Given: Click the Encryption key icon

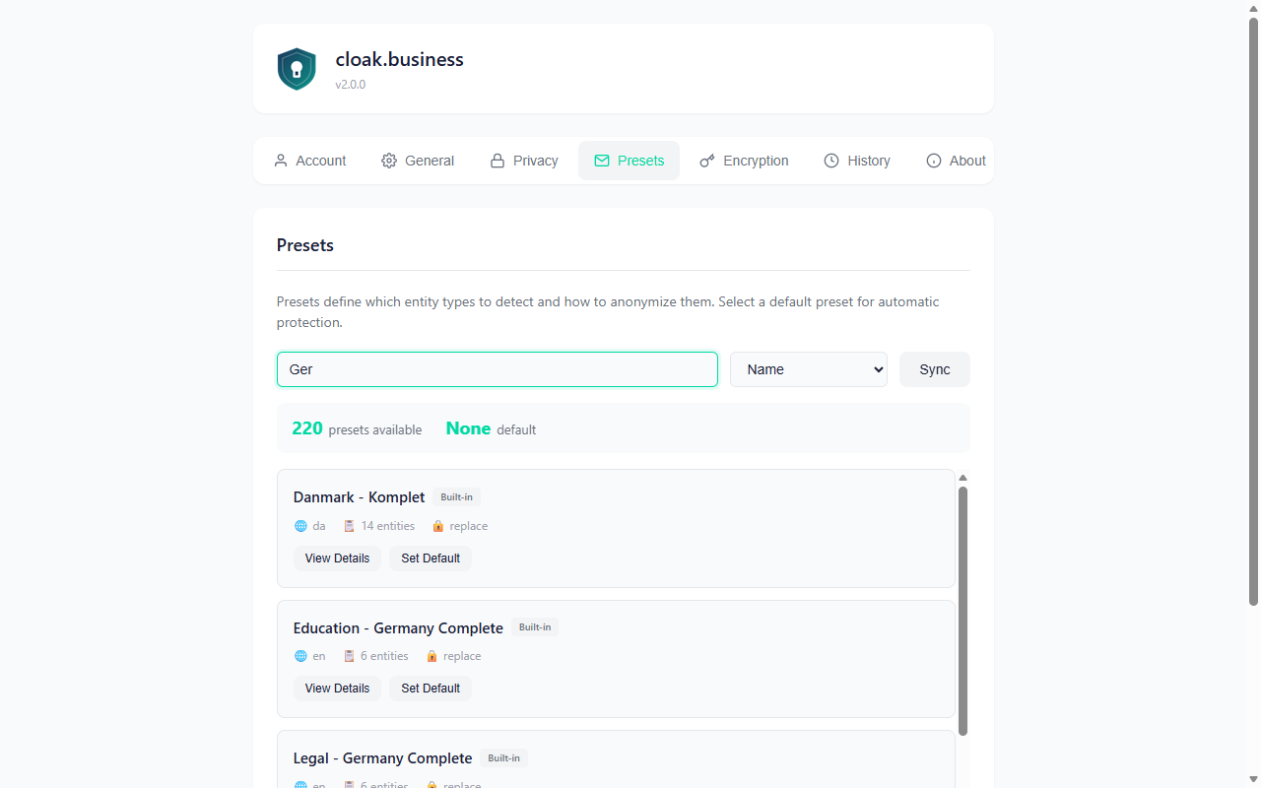Looking at the screenshot, I should tap(707, 161).
